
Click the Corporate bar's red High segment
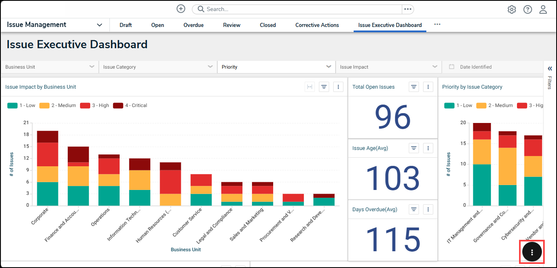click(47, 154)
